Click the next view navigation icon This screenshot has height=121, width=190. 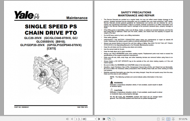[x=114, y=119]
